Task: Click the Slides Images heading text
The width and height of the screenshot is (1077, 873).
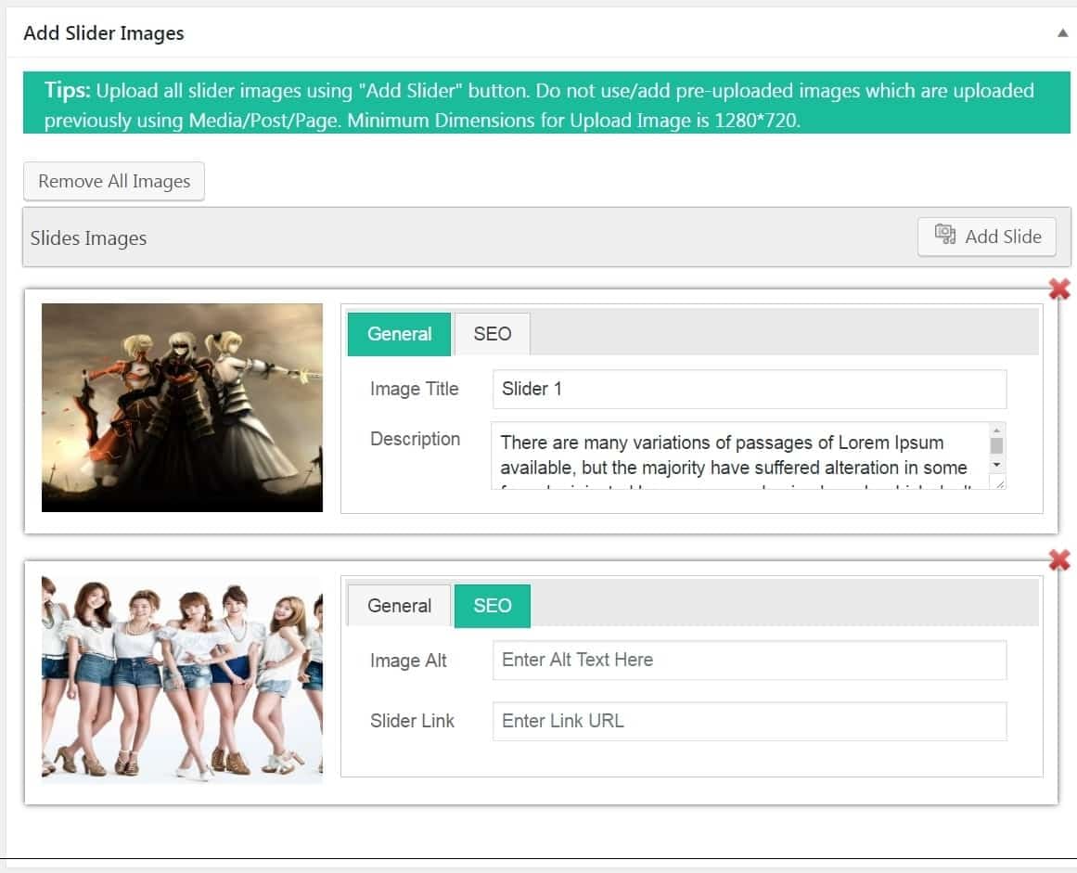Action: [89, 238]
